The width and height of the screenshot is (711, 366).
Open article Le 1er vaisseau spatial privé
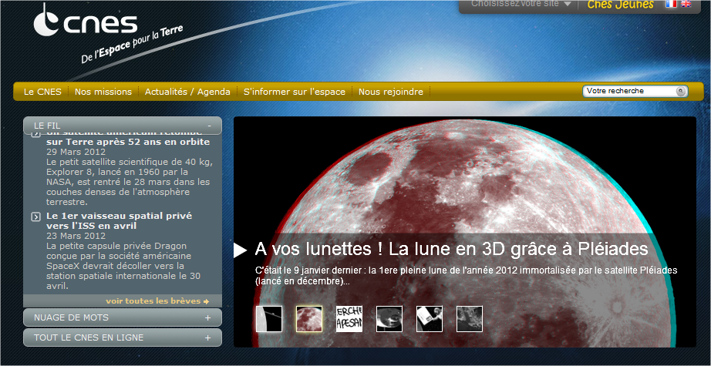pyautogui.click(x=119, y=220)
